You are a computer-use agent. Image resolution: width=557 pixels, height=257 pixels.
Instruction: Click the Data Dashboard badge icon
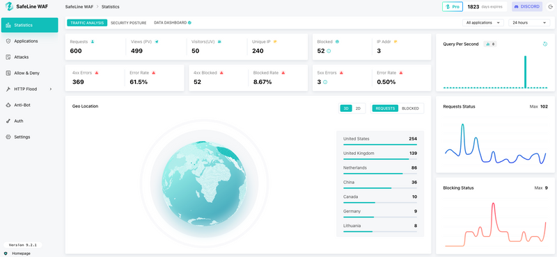click(x=189, y=23)
